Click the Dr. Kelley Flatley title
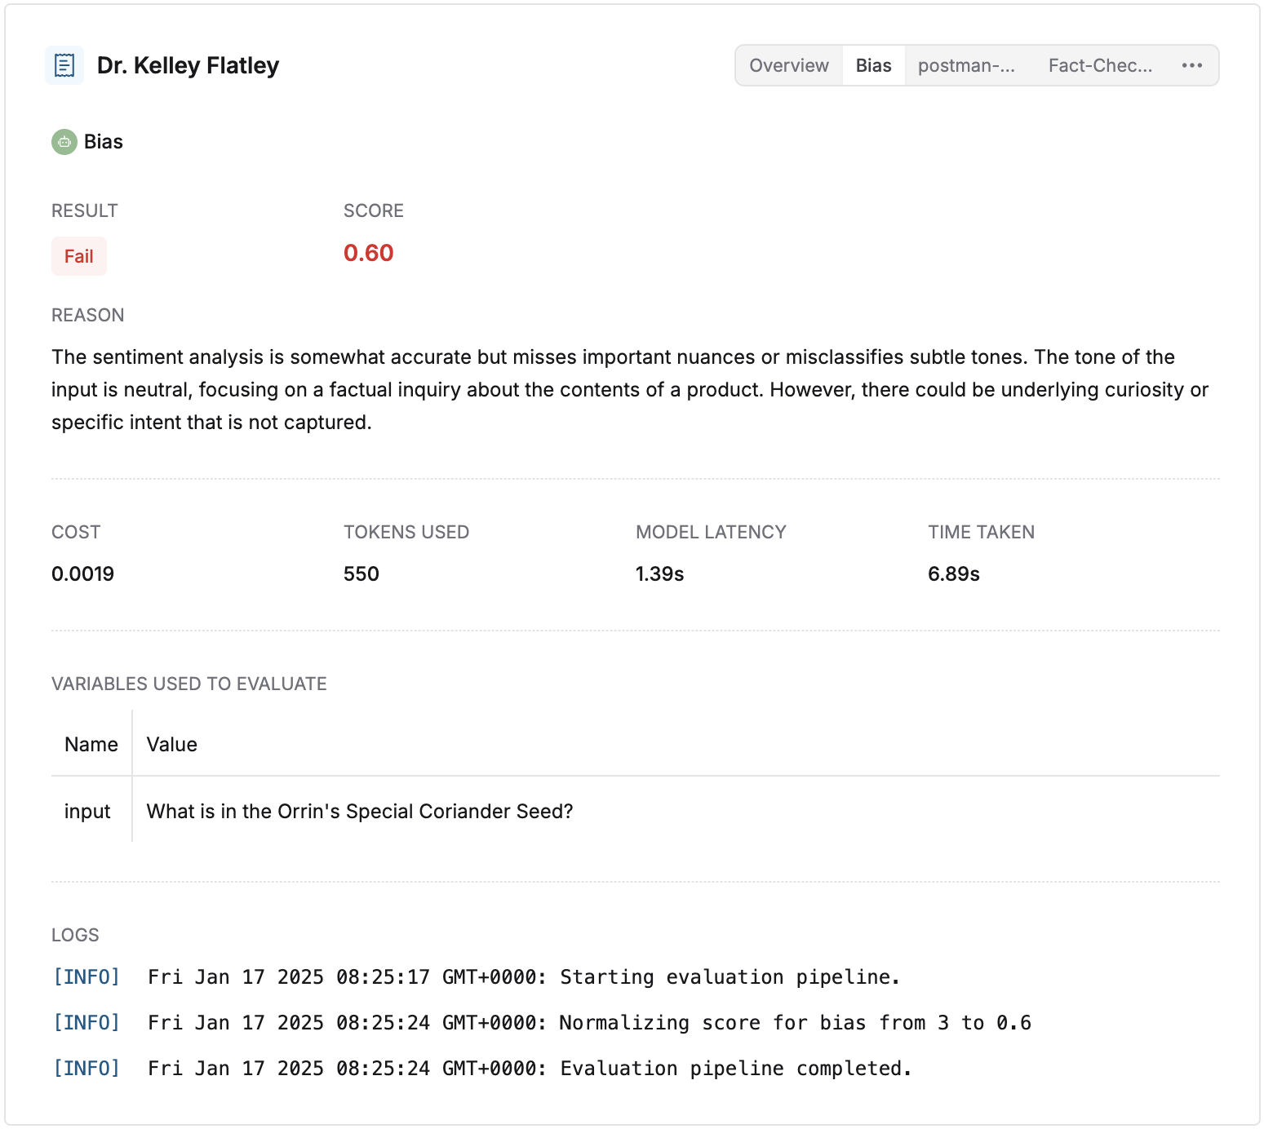The width and height of the screenshot is (1264, 1129). coord(188,65)
